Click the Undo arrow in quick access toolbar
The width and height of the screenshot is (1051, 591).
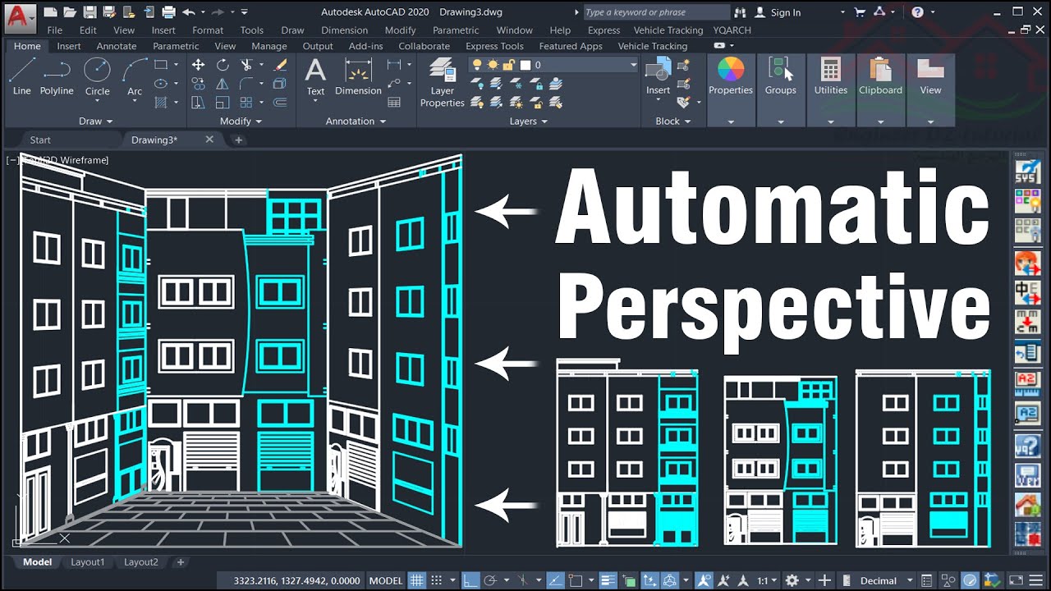pos(189,12)
